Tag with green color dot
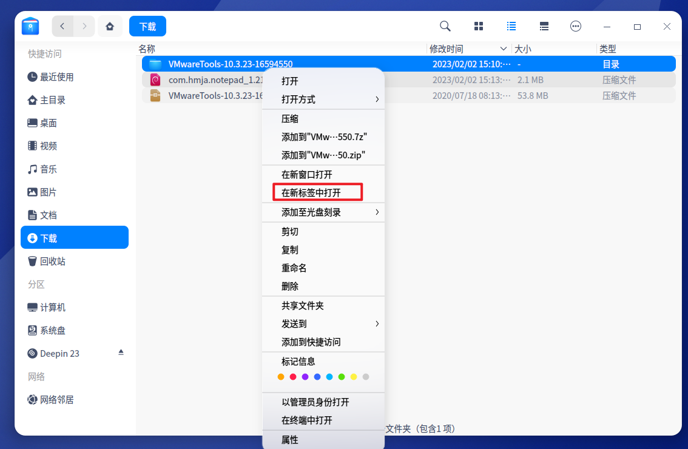The image size is (688, 449). [x=342, y=377]
